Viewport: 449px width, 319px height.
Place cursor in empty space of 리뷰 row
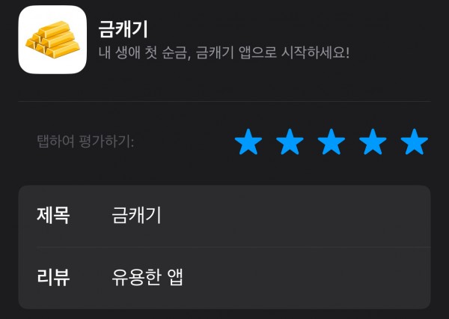point(306,278)
